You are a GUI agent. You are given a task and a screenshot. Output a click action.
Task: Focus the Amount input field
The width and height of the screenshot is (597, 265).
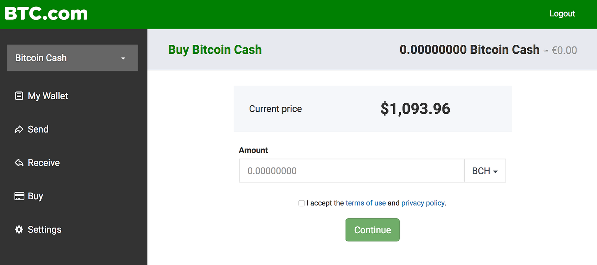(351, 171)
